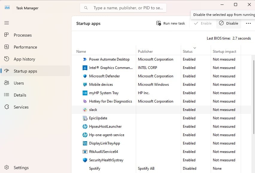
Task: Click Hotkey for Dev Diagnostics icon
Action: tap(85, 101)
